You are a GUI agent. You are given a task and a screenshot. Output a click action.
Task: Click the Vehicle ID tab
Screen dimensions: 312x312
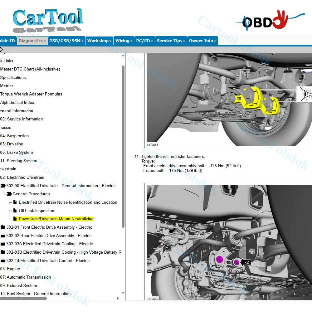pos(7,41)
